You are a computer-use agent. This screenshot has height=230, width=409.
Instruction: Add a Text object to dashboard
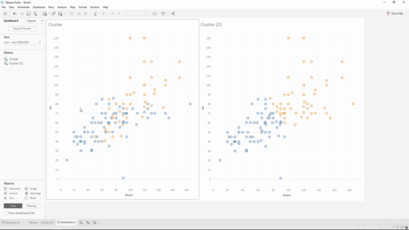(9, 198)
